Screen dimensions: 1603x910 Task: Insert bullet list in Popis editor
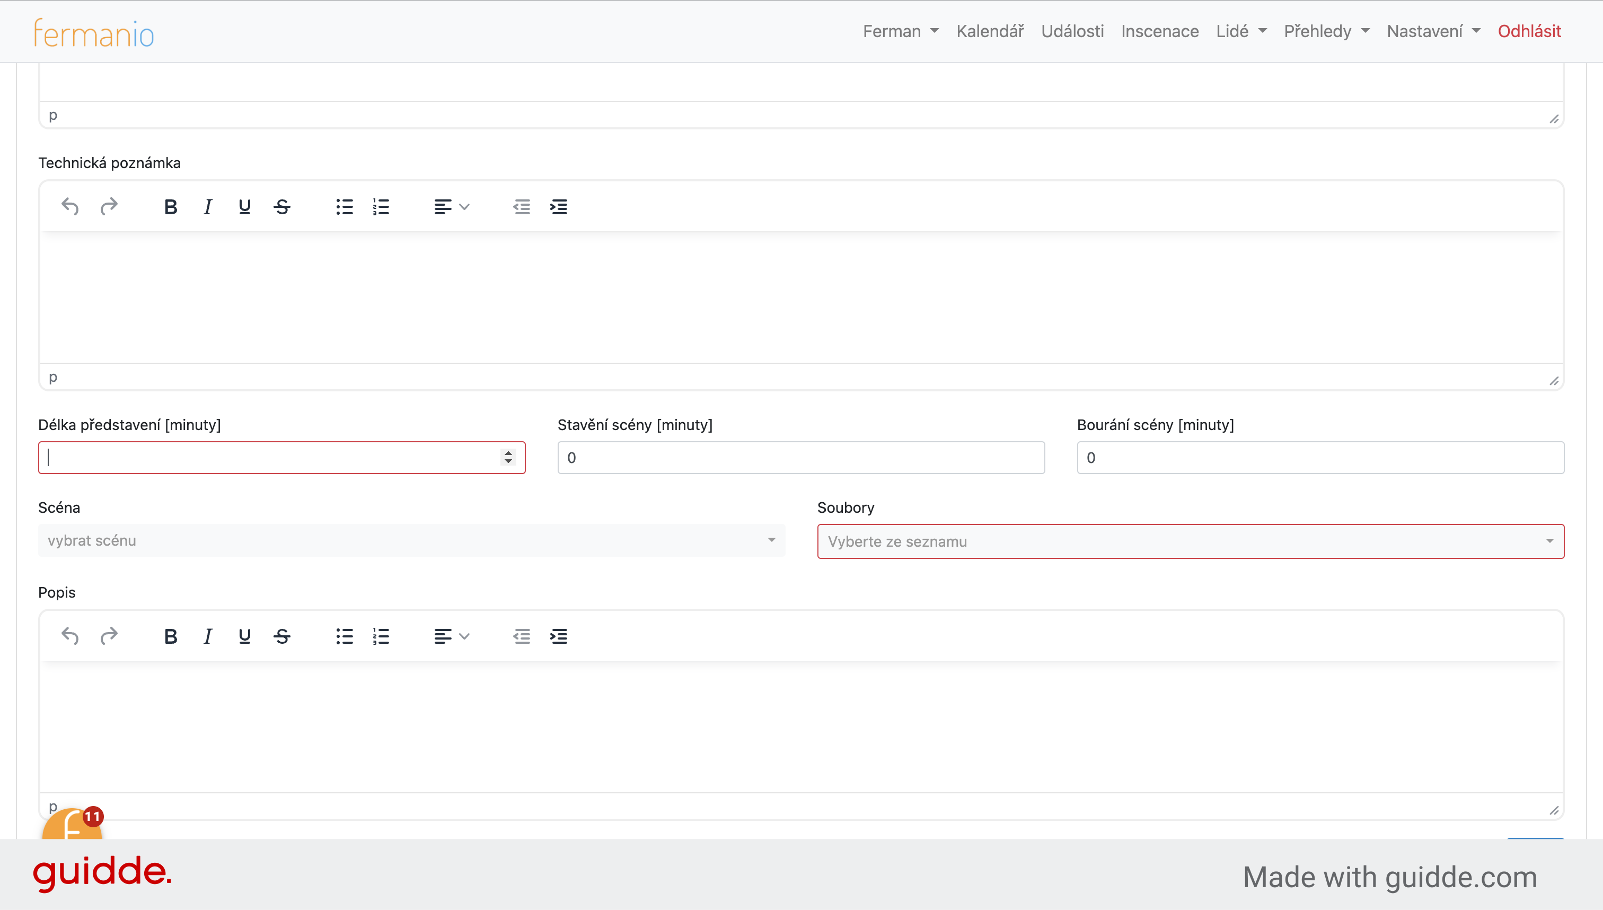tap(344, 636)
